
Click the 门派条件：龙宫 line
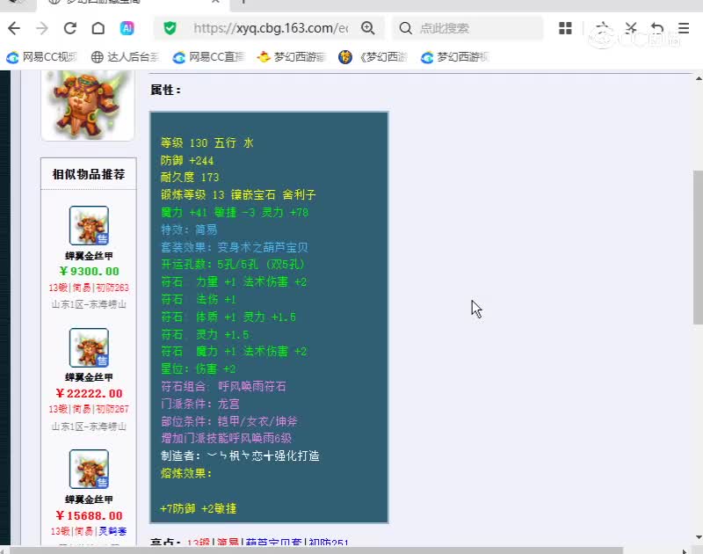click(x=200, y=404)
